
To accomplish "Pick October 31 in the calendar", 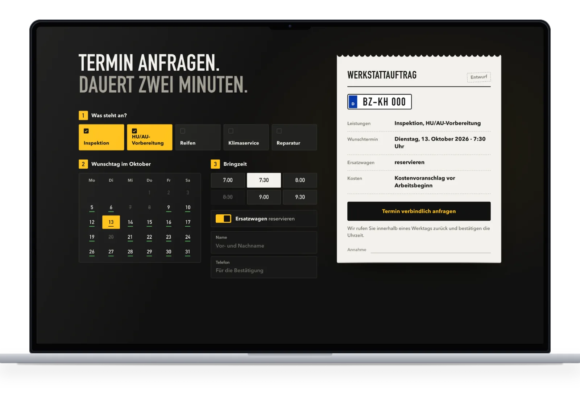I will (188, 252).
